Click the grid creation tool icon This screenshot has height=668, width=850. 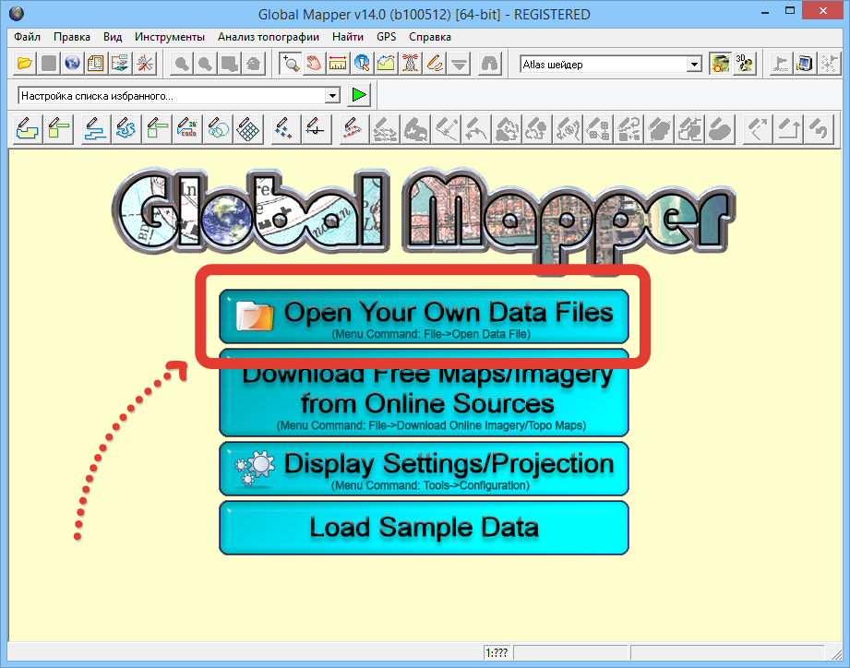(x=246, y=129)
